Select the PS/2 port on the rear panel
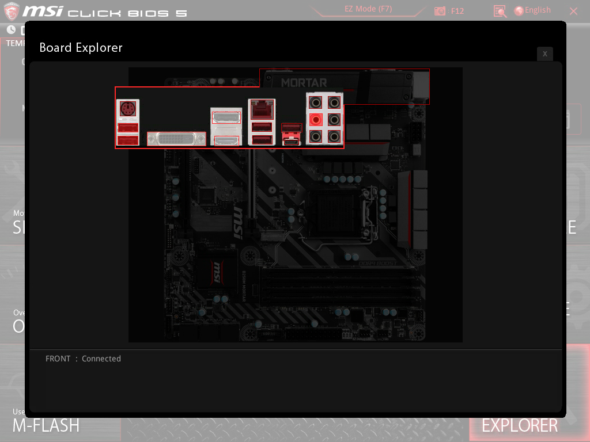The image size is (590, 442). click(x=128, y=109)
